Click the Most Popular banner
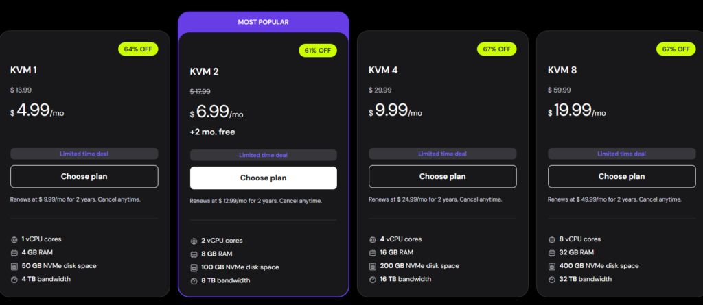The width and height of the screenshot is (703, 305). pyautogui.click(x=263, y=22)
